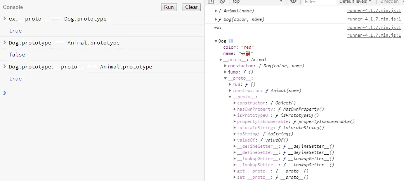Open the Default levels dropdown
The width and height of the screenshot is (404, 181).
click(355, 2)
